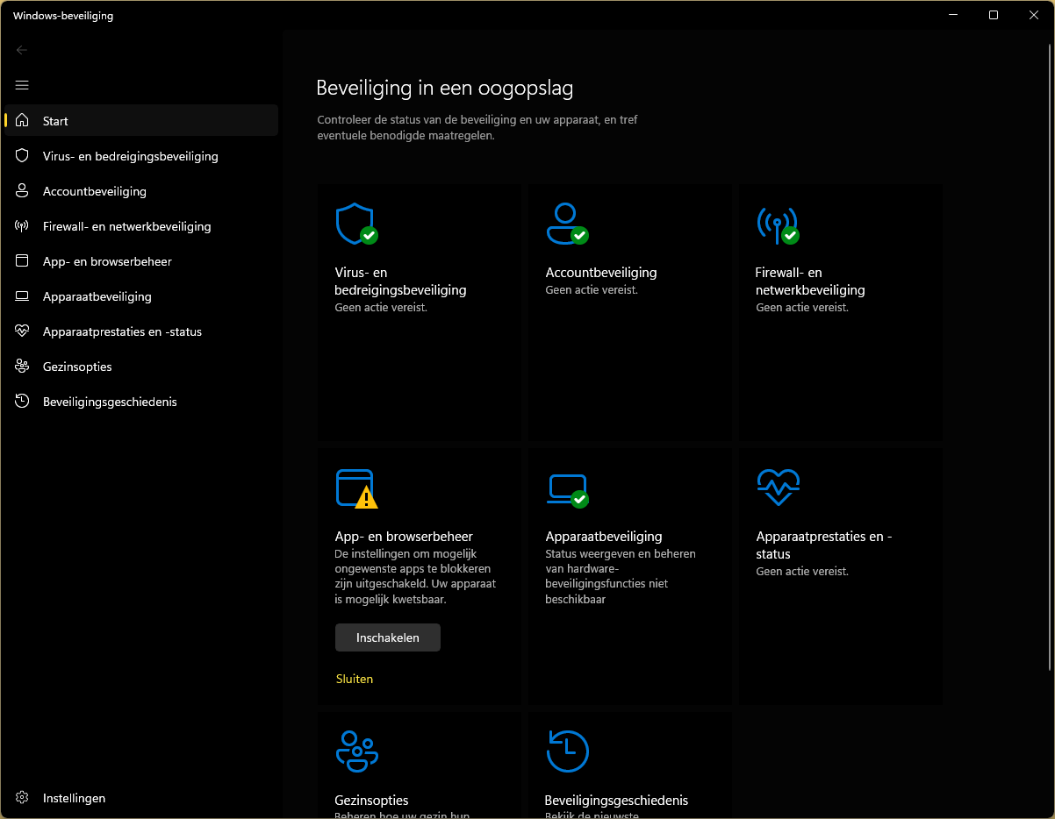
Task: Click the Start home icon in sidebar
Action: (x=23, y=121)
